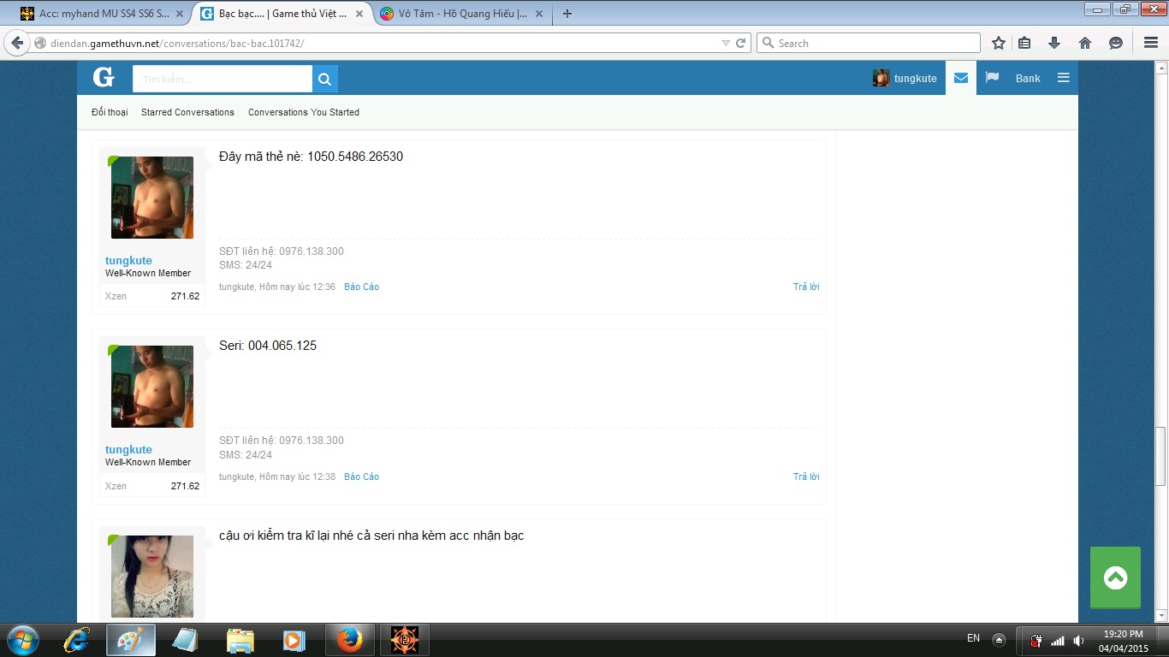The height and width of the screenshot is (657, 1169).
Task: Switch to Firefox taskbar icon
Action: coord(349,640)
